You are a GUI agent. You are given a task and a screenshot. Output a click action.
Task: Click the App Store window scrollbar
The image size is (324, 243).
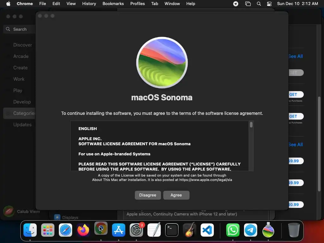320,144
